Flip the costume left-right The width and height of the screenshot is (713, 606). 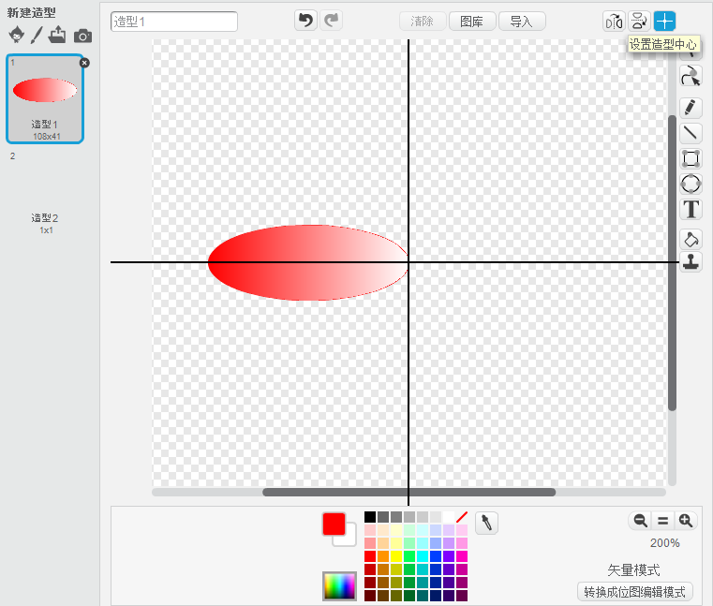[614, 22]
